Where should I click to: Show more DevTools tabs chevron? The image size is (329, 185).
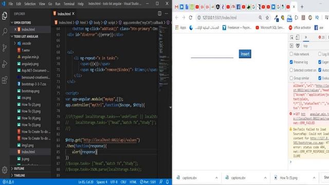(306, 37)
